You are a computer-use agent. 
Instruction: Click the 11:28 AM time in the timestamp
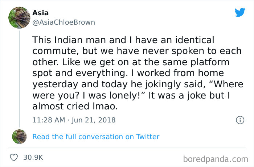(x=48, y=120)
